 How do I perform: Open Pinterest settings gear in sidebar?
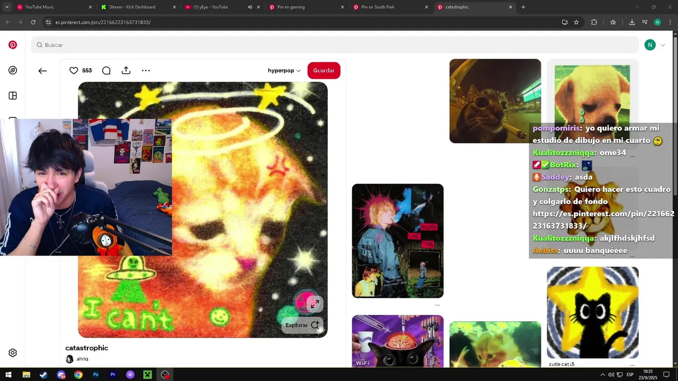13,353
